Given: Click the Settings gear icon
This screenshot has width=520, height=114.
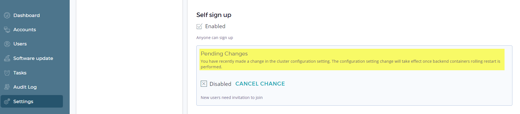Looking at the screenshot, I should (x=7, y=101).
